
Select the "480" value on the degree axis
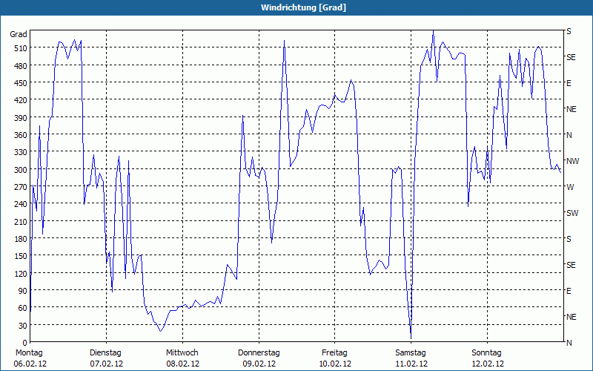[21, 66]
